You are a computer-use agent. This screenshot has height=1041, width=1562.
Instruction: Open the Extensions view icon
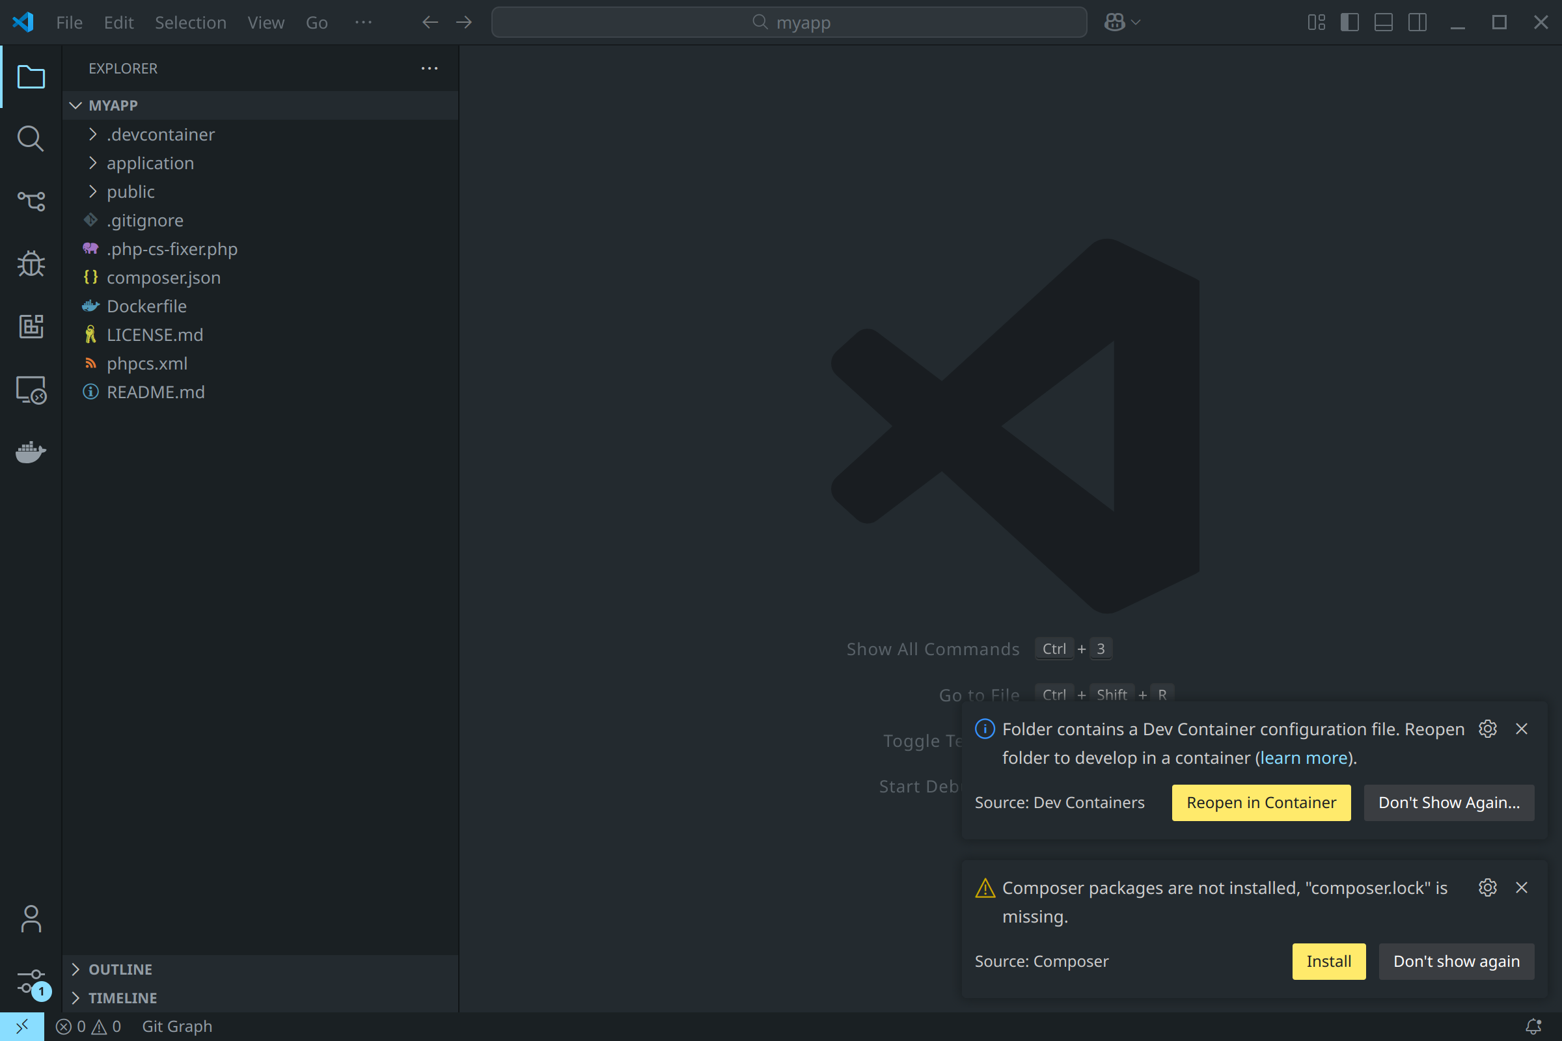pos(31,326)
